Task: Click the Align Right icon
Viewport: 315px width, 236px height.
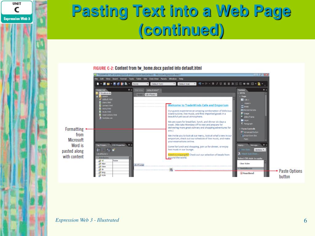Action: pos(233,84)
